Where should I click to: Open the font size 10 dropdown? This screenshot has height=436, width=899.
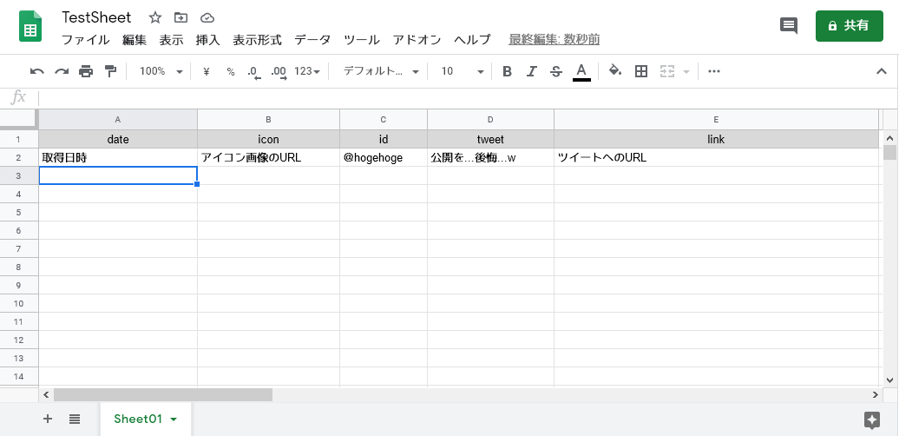point(463,71)
